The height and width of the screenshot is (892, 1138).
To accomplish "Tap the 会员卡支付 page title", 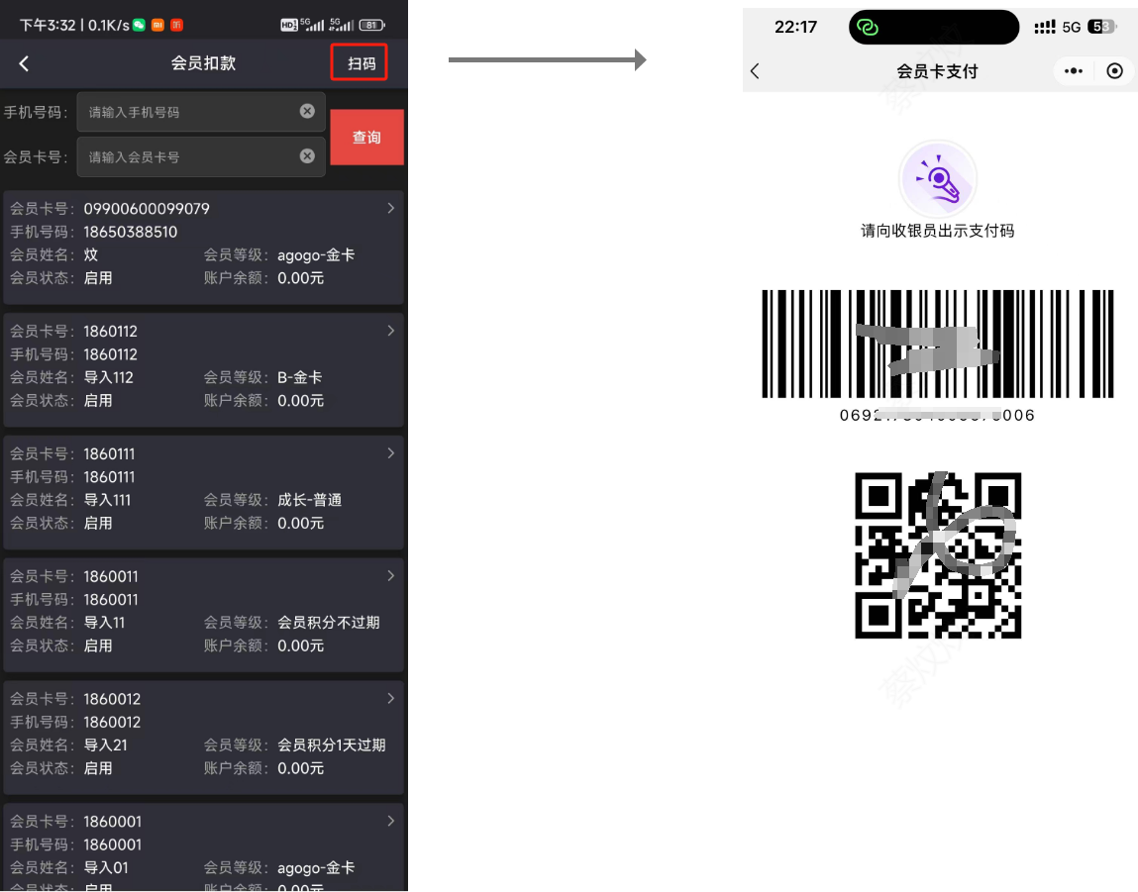I will pyautogui.click(x=938, y=71).
